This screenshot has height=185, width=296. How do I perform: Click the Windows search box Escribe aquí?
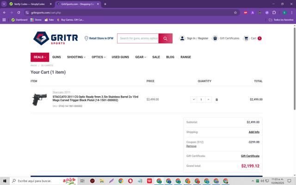[x=43, y=181]
